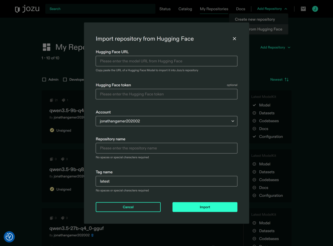Viewport: 333px width, 246px height.
Task: Click Docs icon in second ModelKit card
Action: (x=254, y=188)
